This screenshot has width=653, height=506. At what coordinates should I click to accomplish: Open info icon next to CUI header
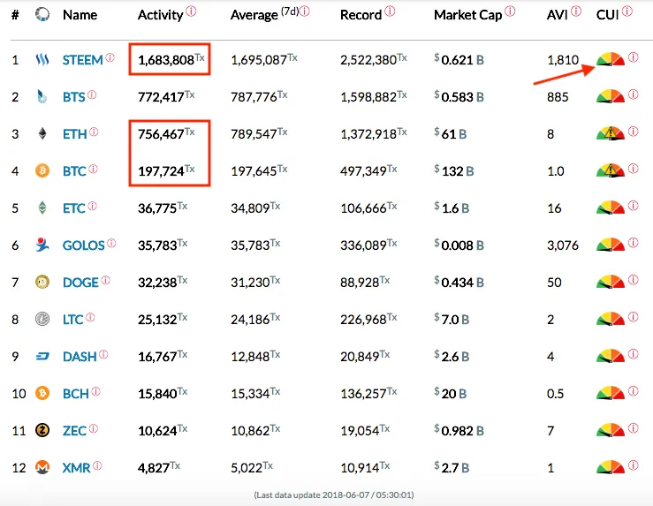[626, 11]
